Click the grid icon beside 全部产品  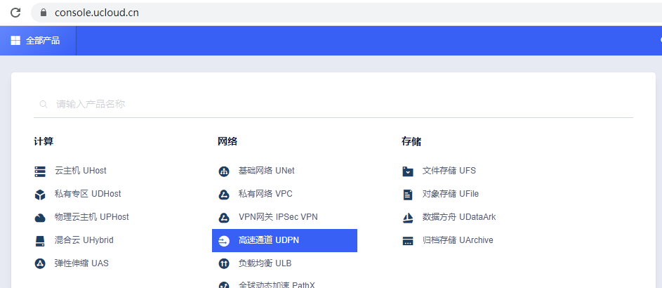[x=15, y=41]
